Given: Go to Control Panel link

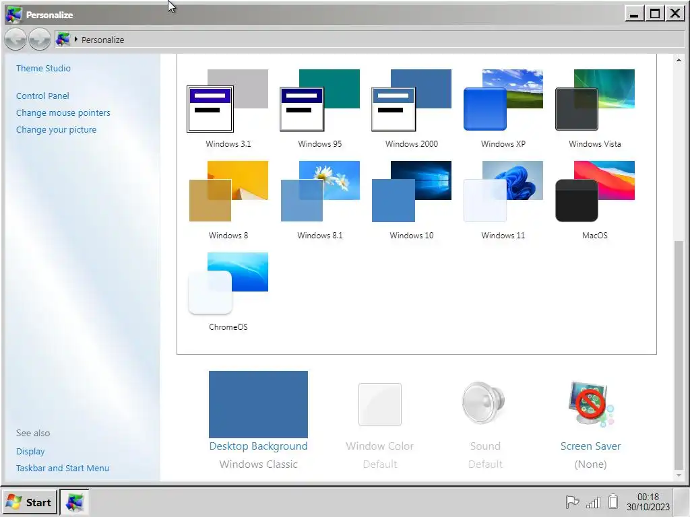Looking at the screenshot, I should tap(42, 96).
